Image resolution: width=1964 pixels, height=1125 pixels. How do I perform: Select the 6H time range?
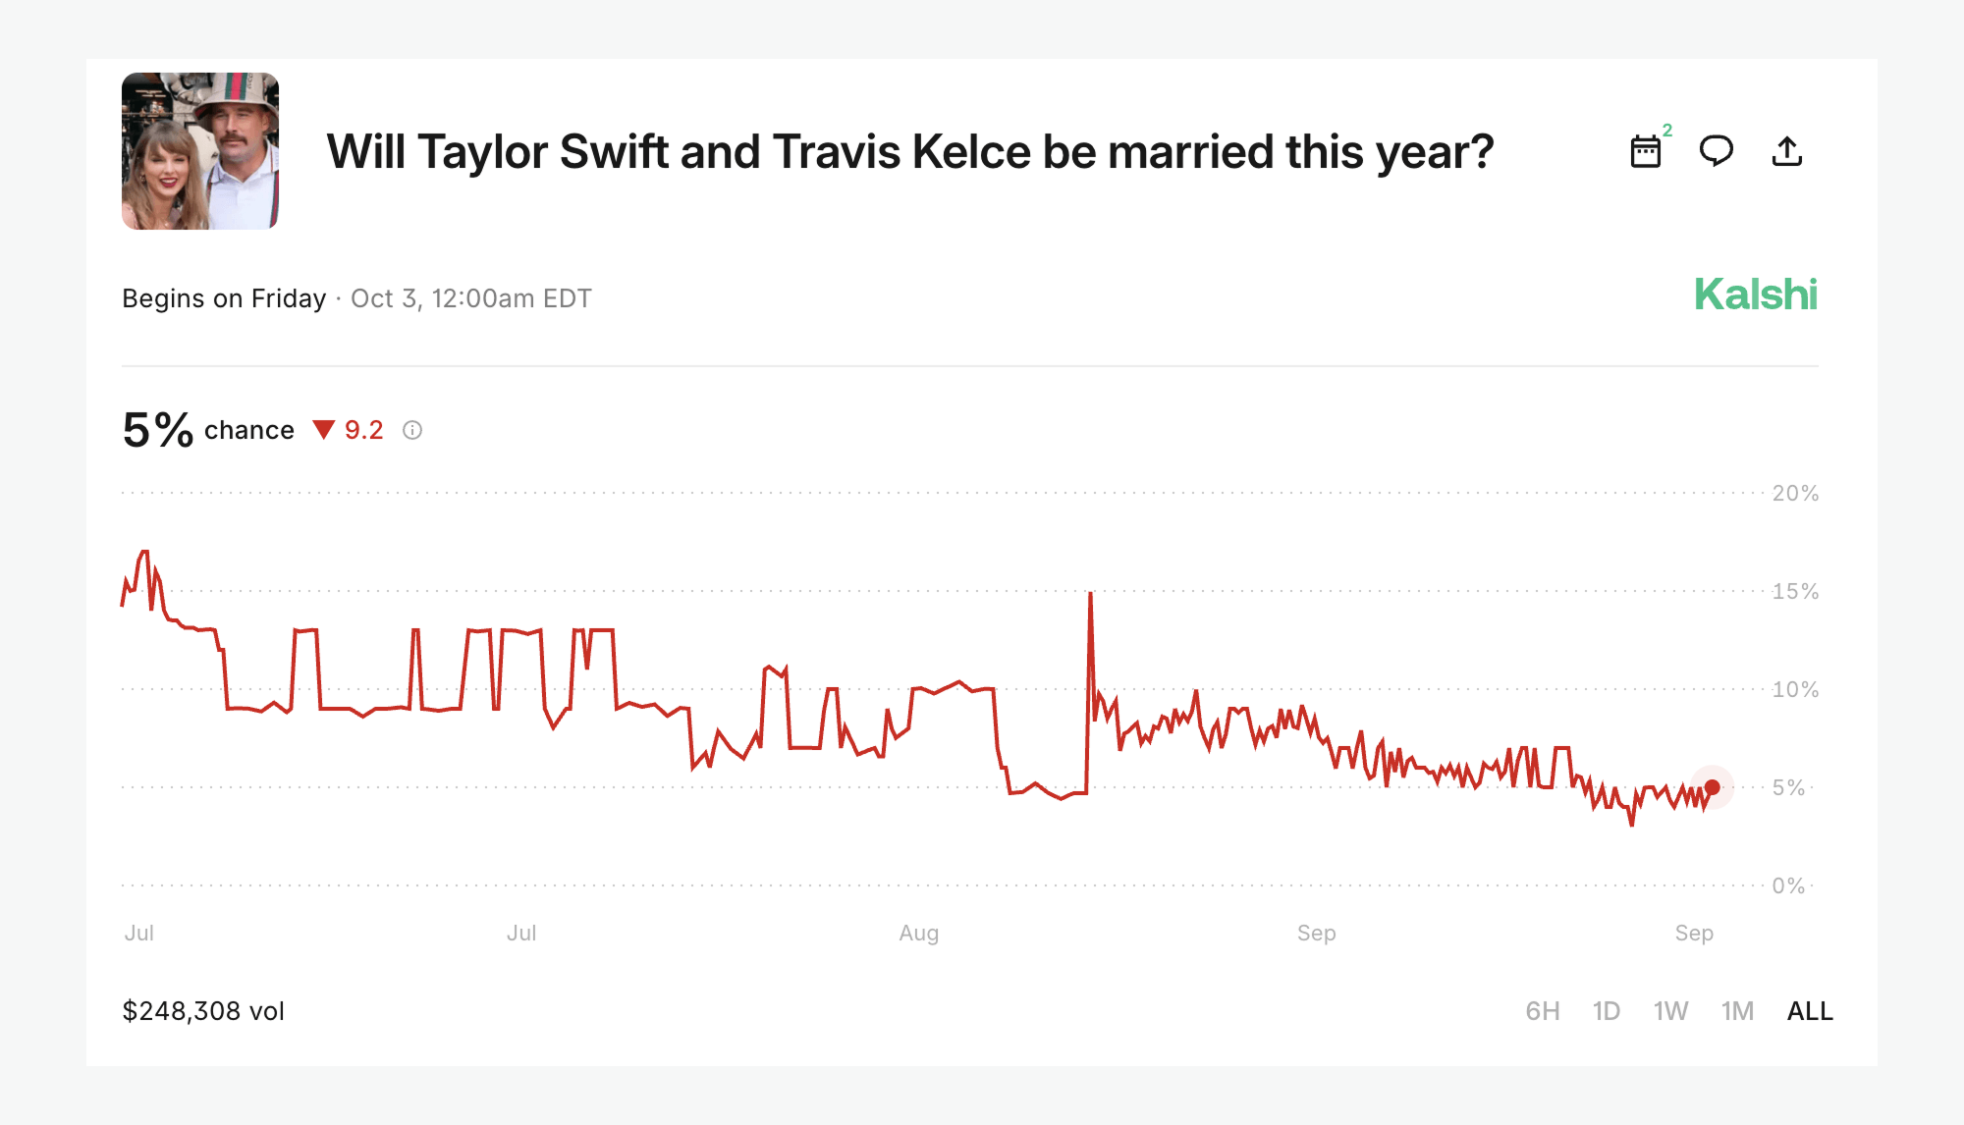[1542, 1011]
